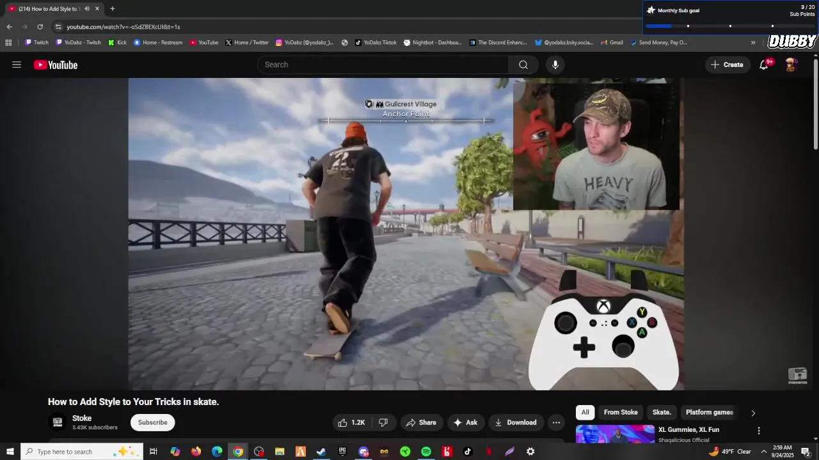
Task: Launch Firefox from taskbar
Action: coord(196,452)
